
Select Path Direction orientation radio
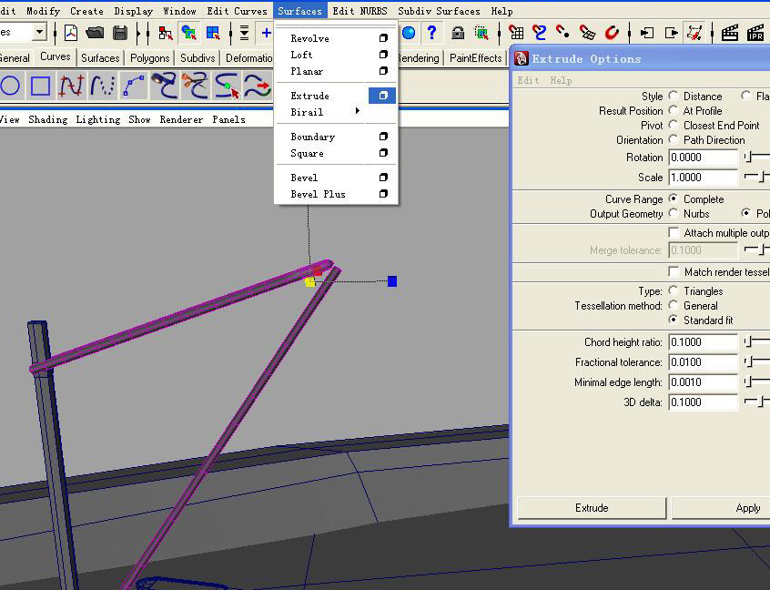674,140
